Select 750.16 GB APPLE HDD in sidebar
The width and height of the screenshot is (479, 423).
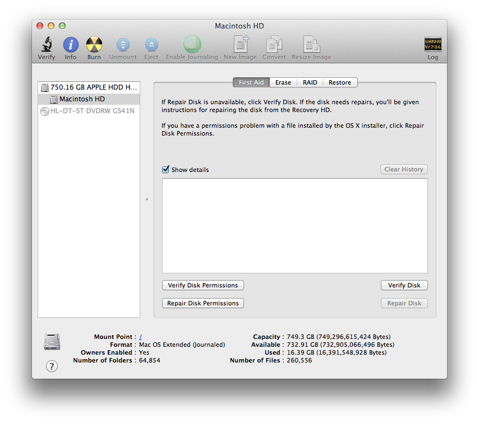pos(89,87)
